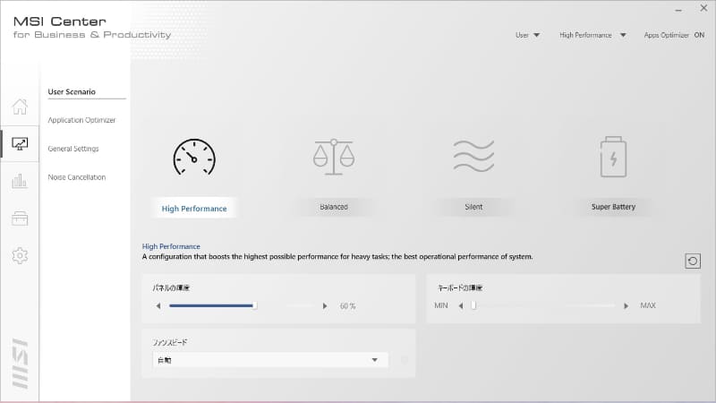Toggle Apps Optimizer ON switch

699,35
